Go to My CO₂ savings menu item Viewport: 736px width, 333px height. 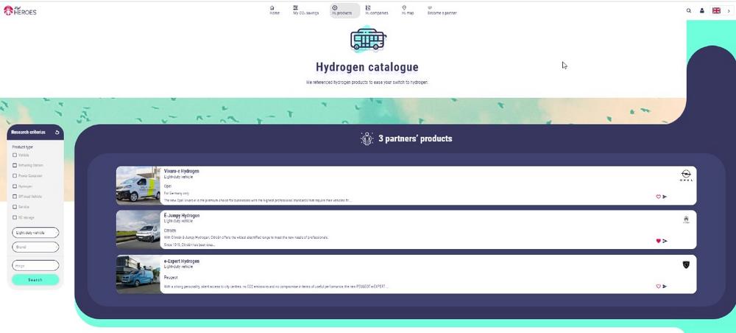[x=305, y=10]
